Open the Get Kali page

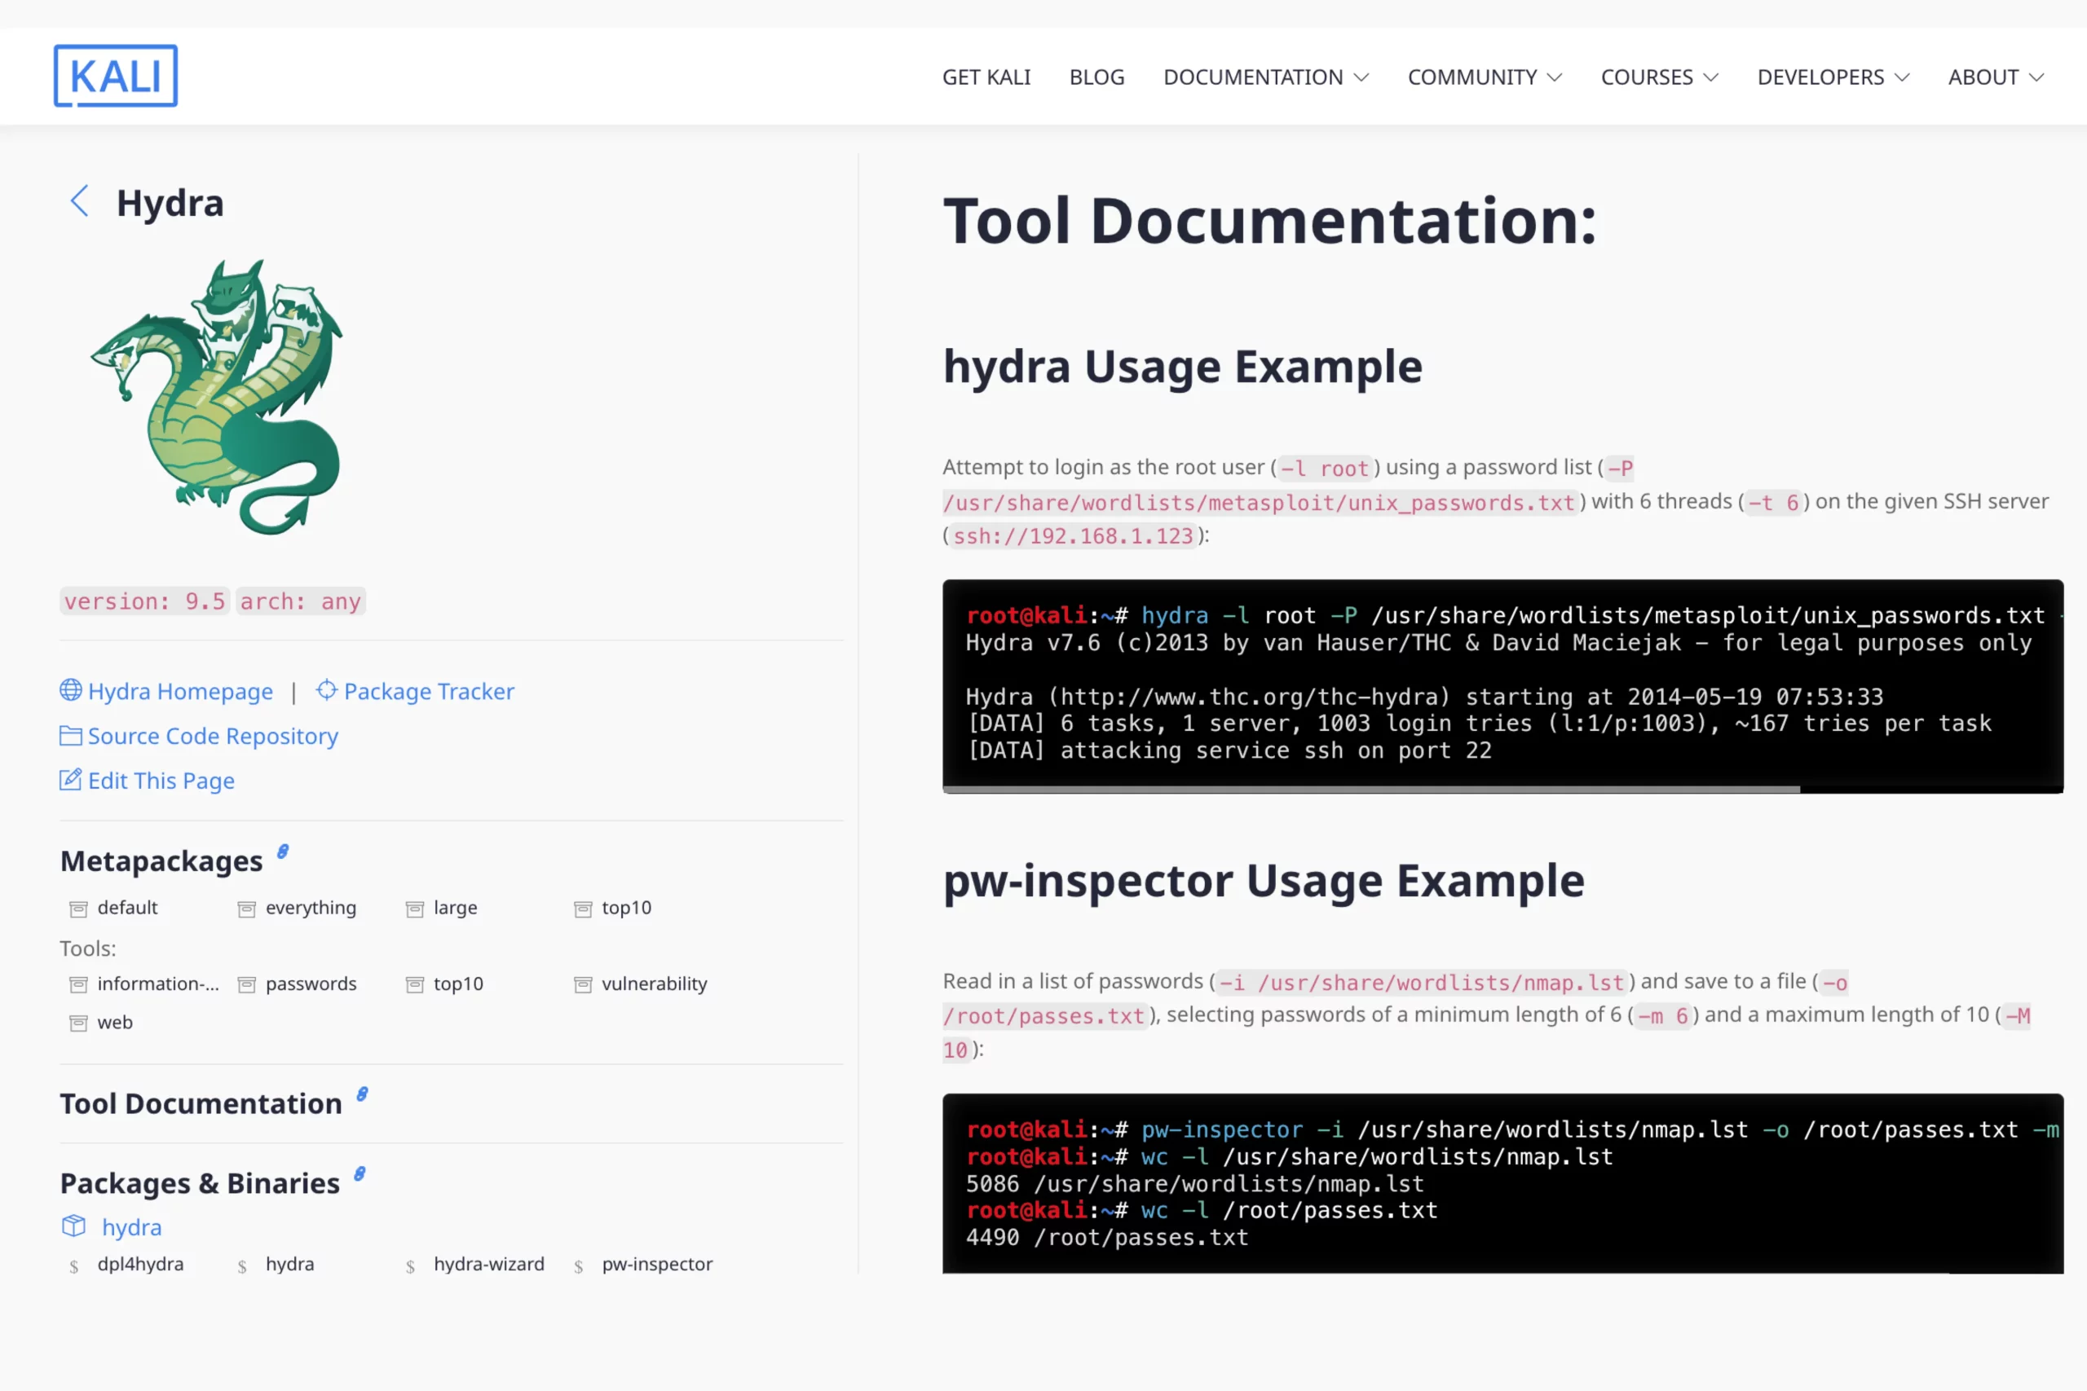pos(986,77)
